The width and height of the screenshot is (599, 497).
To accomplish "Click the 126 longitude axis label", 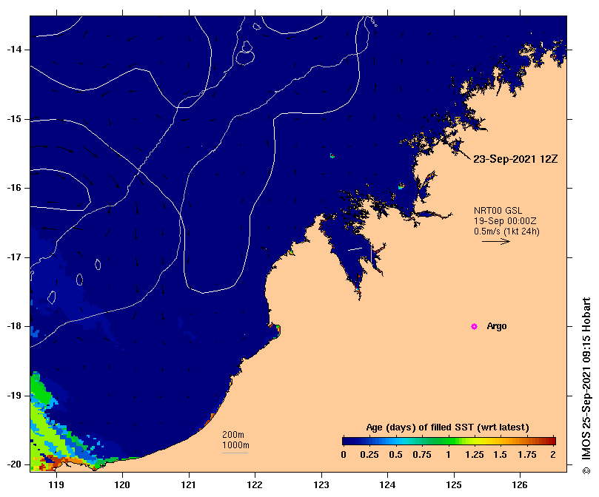I will tap(520, 485).
